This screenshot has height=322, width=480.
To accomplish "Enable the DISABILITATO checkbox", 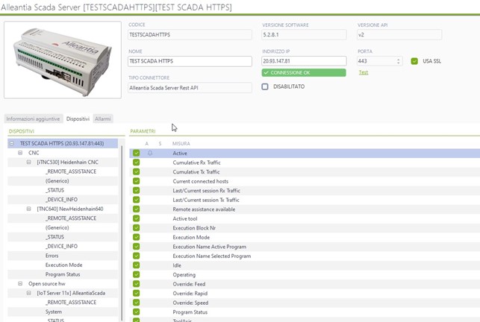I will (265, 86).
